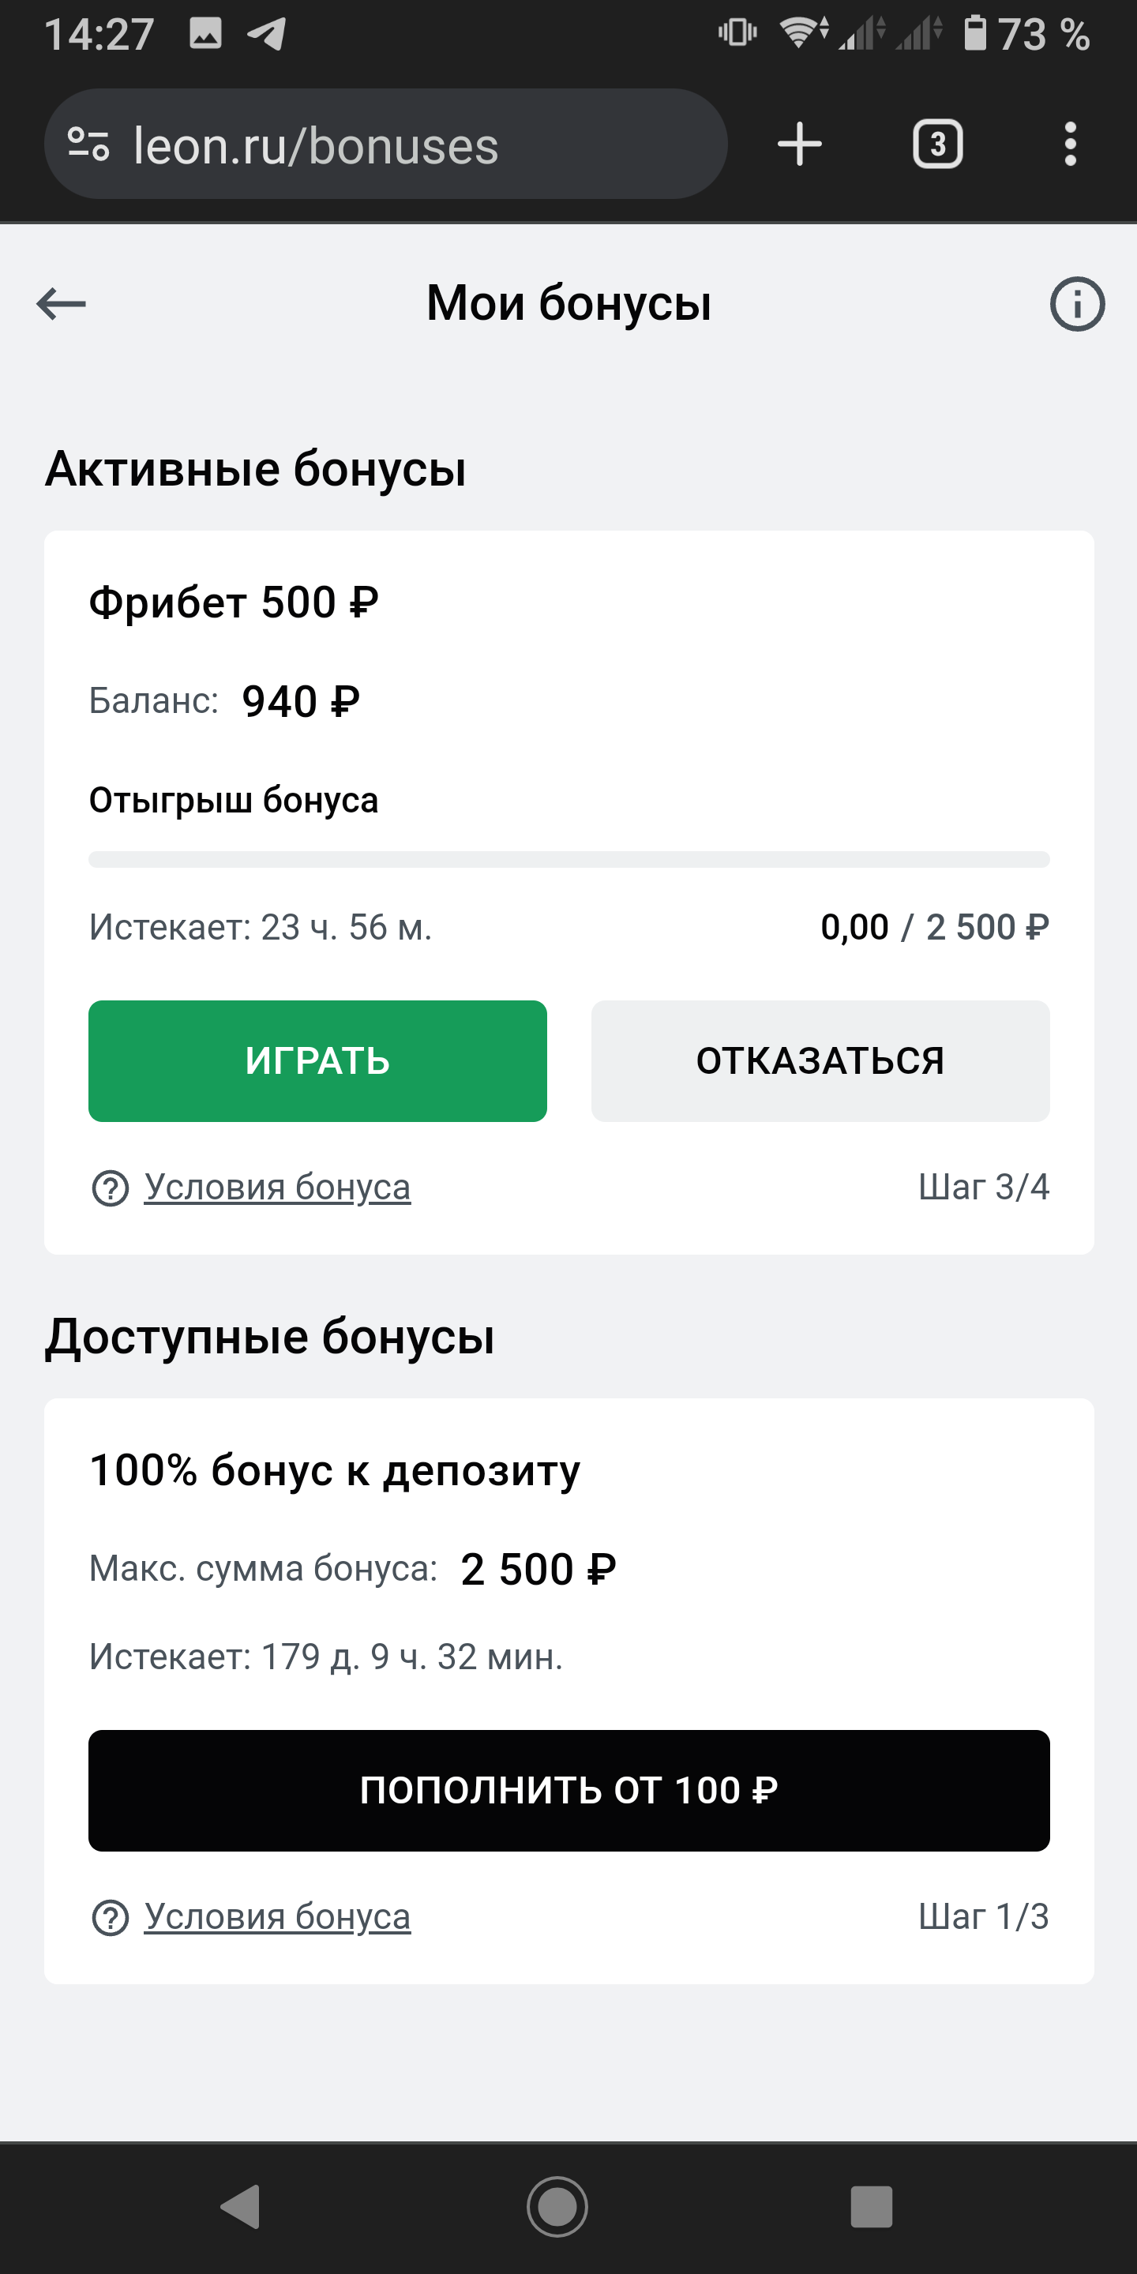Tap the 100% бонус к депозиту title
The image size is (1137, 2274).
[x=335, y=1471]
